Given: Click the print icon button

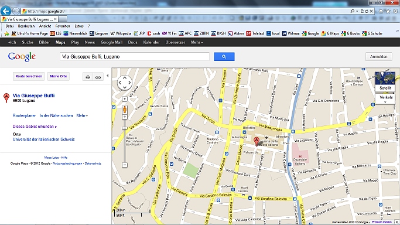Looking at the screenshot, I should 88,77.
